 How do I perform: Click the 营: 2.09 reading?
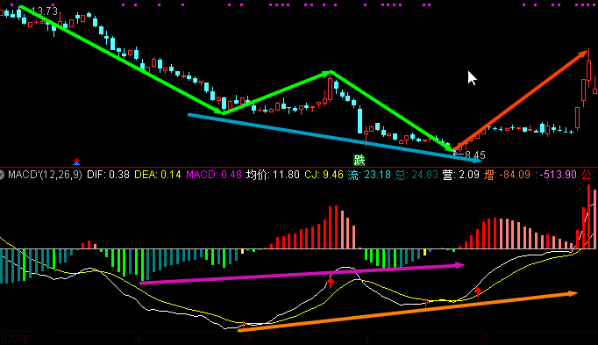pyautogui.click(x=460, y=175)
